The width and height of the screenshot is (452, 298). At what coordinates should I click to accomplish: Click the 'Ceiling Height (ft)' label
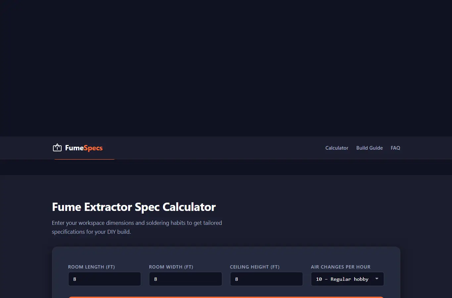point(255,267)
